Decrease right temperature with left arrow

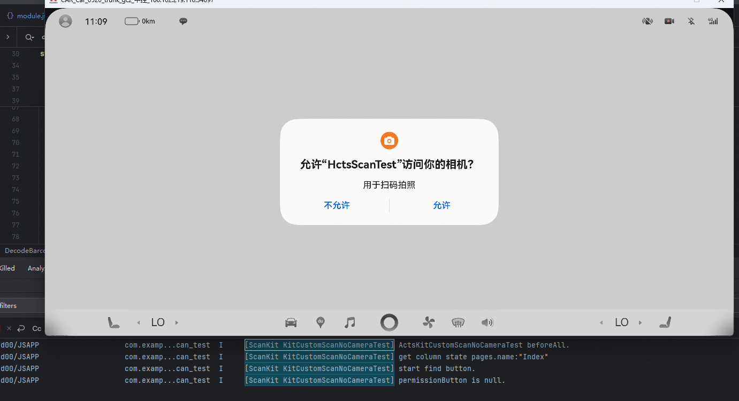pos(601,322)
